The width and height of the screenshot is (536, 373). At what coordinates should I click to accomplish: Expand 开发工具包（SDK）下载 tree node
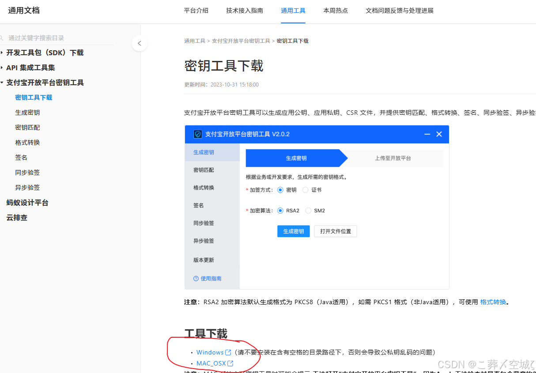(x=2, y=53)
